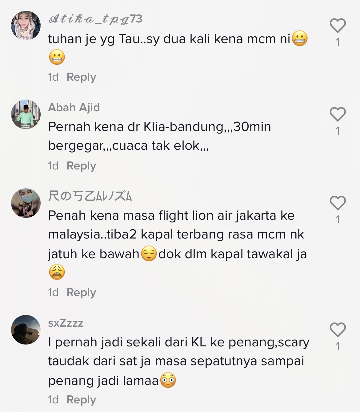Open the sxZzzz username link
This screenshot has height=412, width=360.
pos(66,323)
